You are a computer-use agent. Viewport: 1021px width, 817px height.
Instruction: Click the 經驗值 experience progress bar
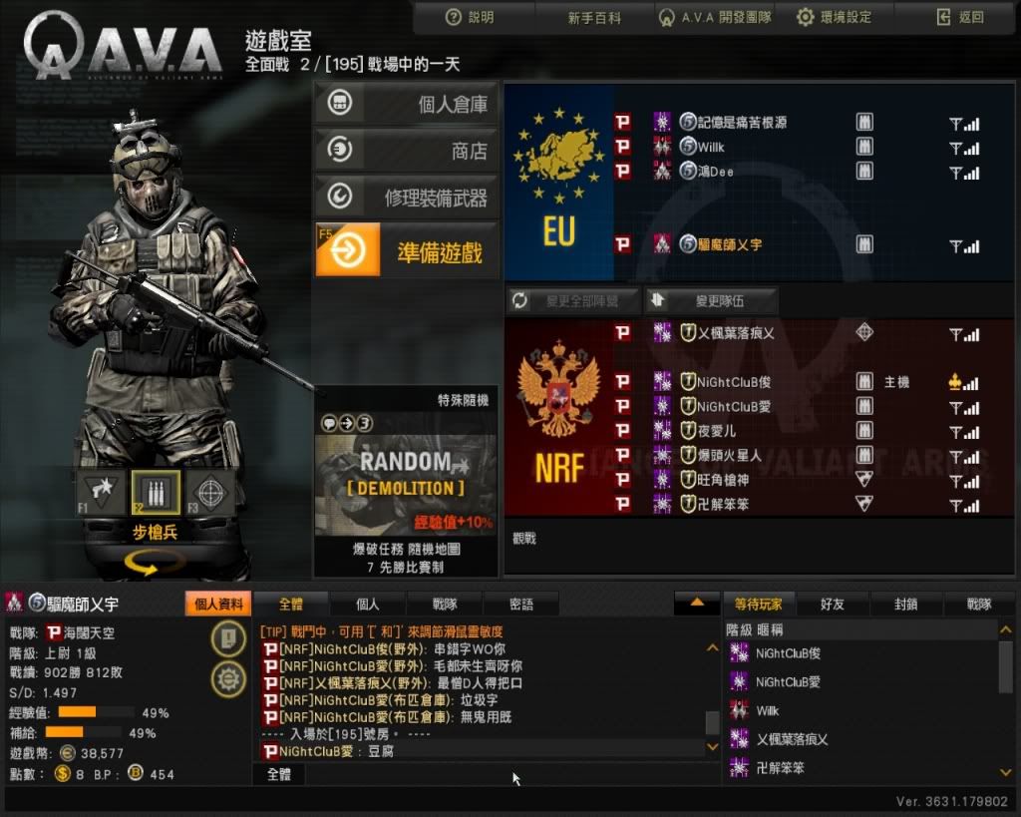96,712
